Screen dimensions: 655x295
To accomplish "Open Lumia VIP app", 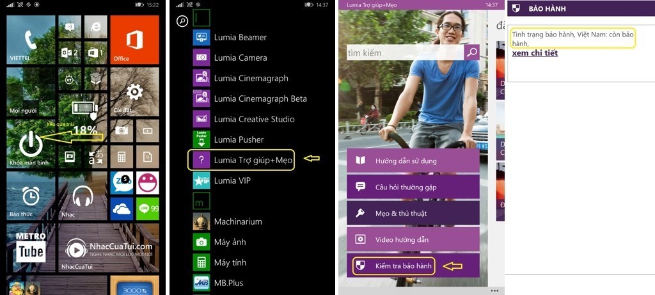I will (222, 180).
